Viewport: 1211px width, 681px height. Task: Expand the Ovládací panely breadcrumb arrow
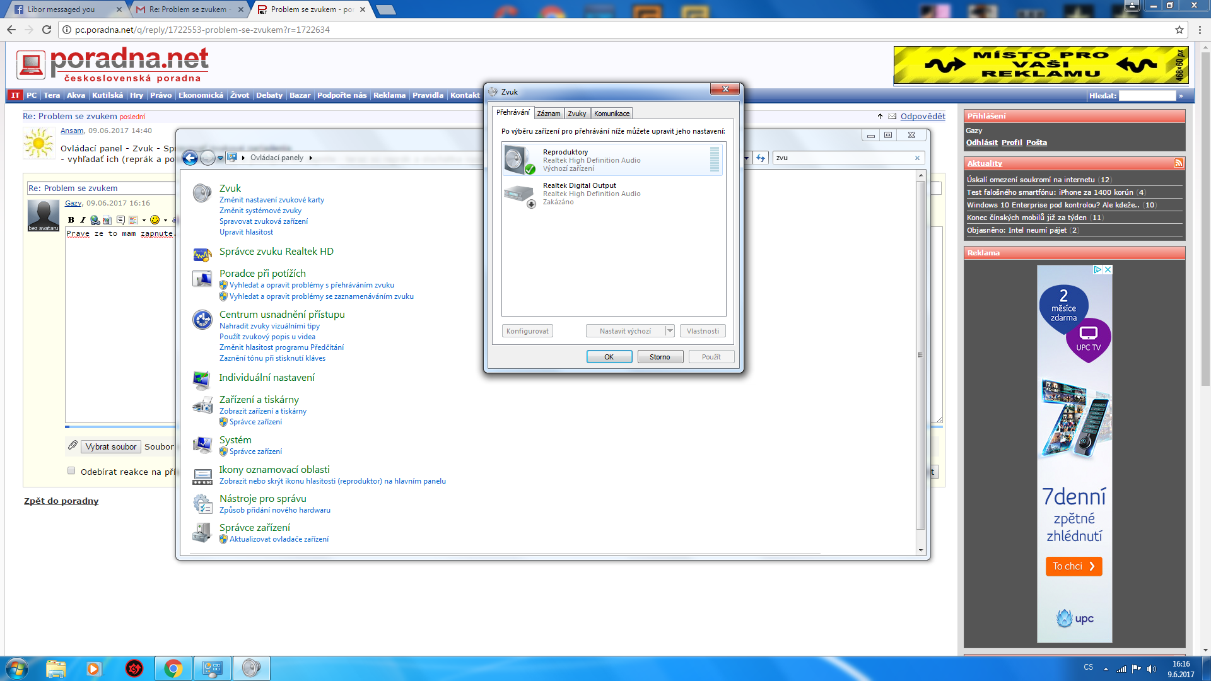pos(311,158)
